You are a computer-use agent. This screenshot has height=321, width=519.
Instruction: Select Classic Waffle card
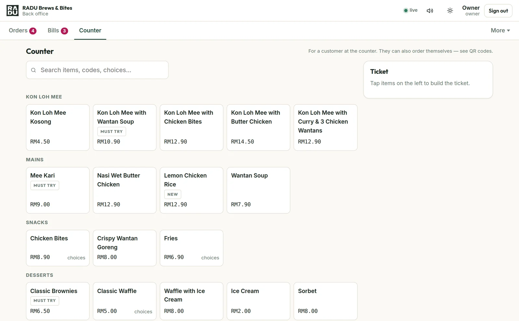[x=125, y=301]
